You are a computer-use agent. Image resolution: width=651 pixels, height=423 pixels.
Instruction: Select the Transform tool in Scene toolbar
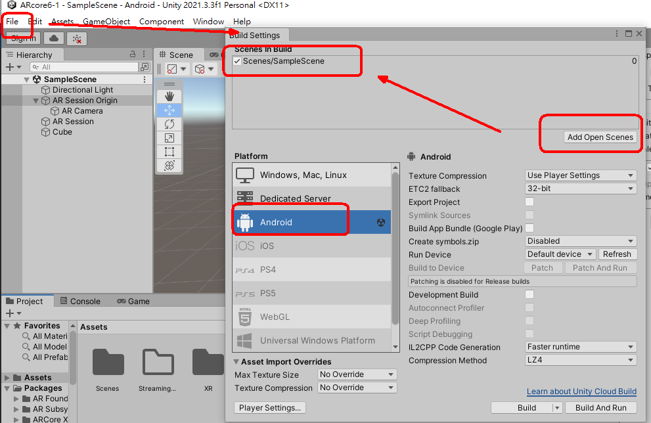point(169,166)
